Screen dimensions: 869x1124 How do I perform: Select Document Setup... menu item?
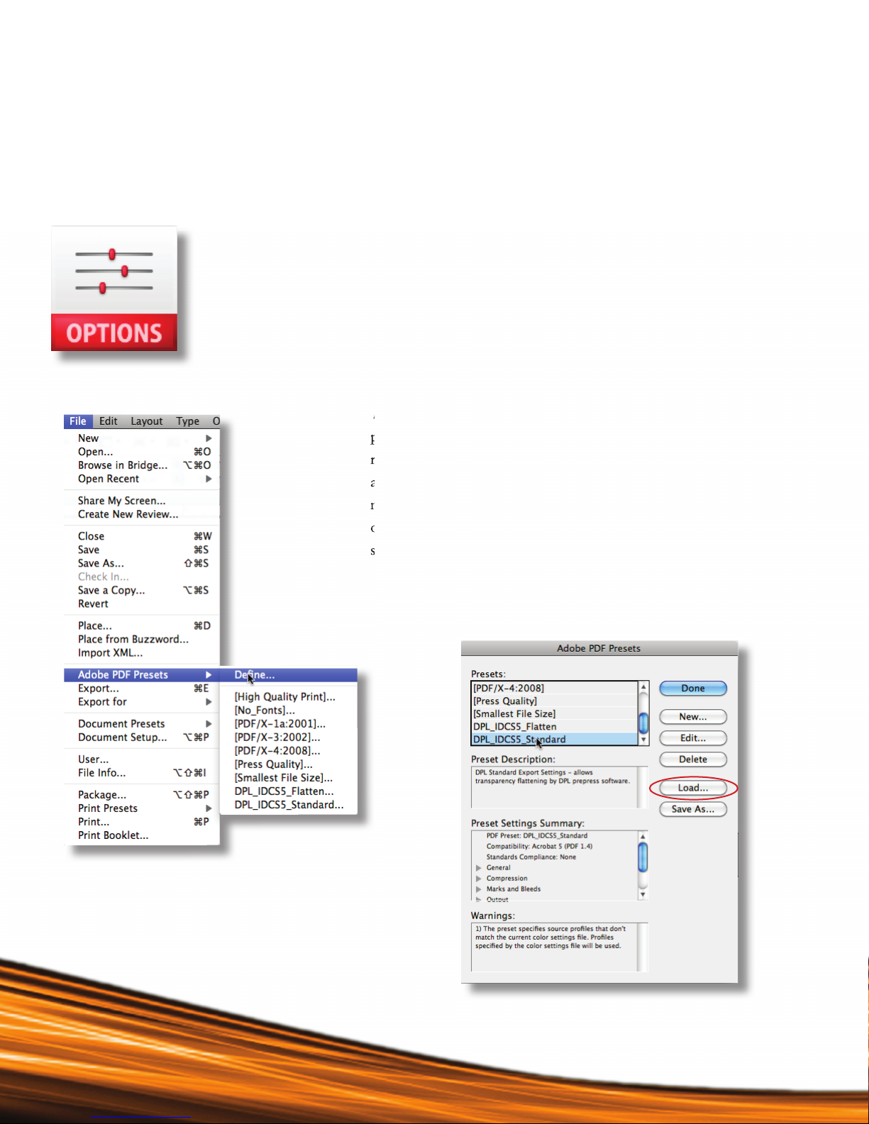[142, 737]
